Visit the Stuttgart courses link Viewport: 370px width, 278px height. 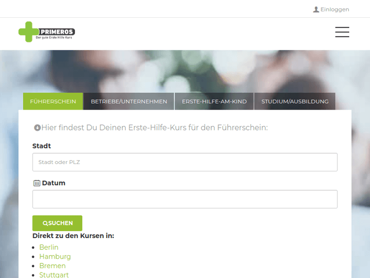point(54,275)
